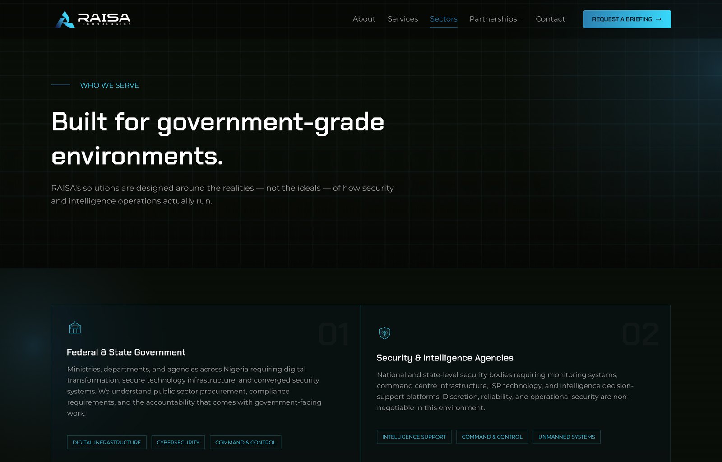Viewport: 722px width, 462px height.
Task: Click the Federal & State Government heading
Action: pos(126,352)
